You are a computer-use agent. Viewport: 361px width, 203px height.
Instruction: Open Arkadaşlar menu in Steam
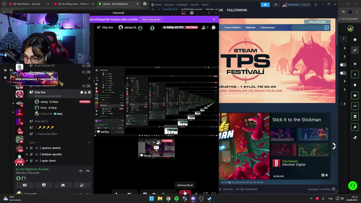pyautogui.click(x=182, y=5)
